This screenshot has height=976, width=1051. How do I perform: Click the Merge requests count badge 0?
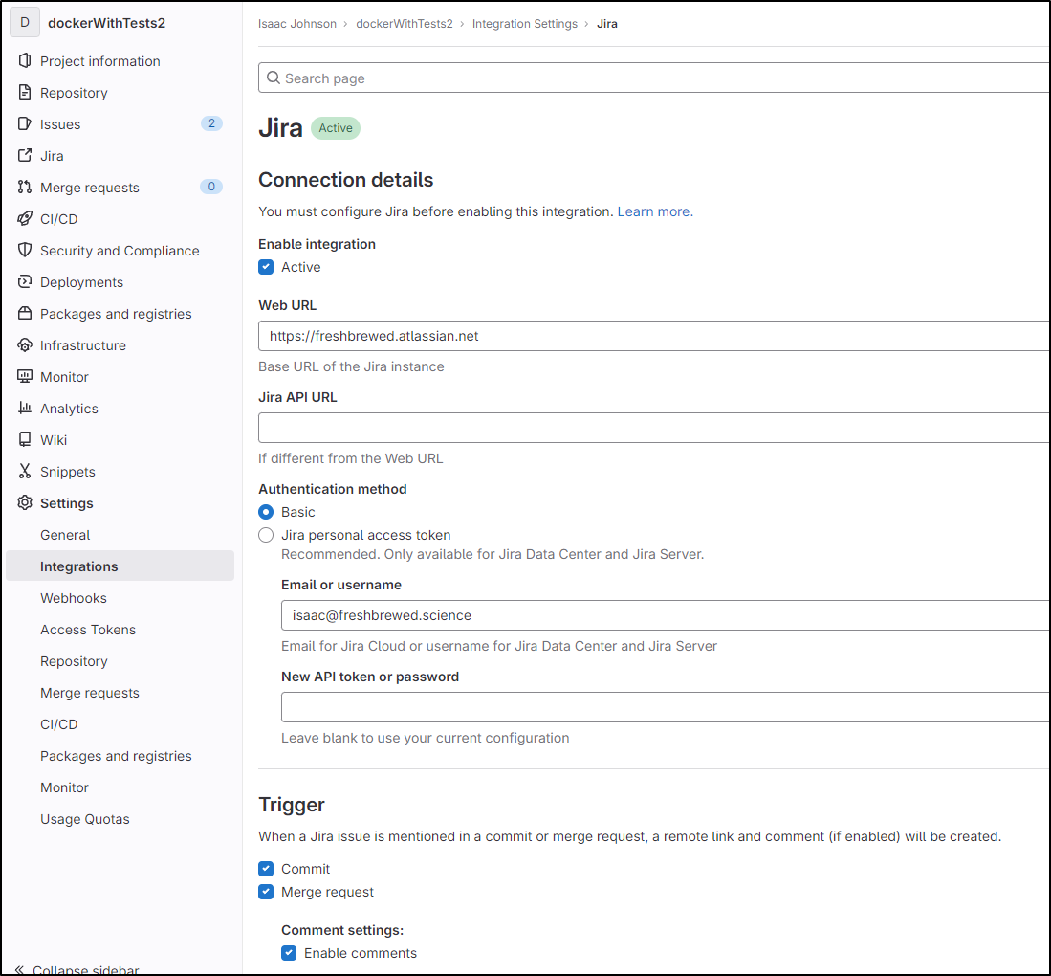[x=211, y=187]
